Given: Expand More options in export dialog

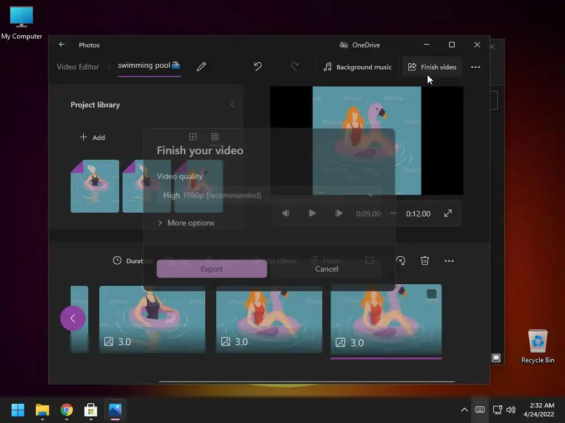Looking at the screenshot, I should [186, 223].
